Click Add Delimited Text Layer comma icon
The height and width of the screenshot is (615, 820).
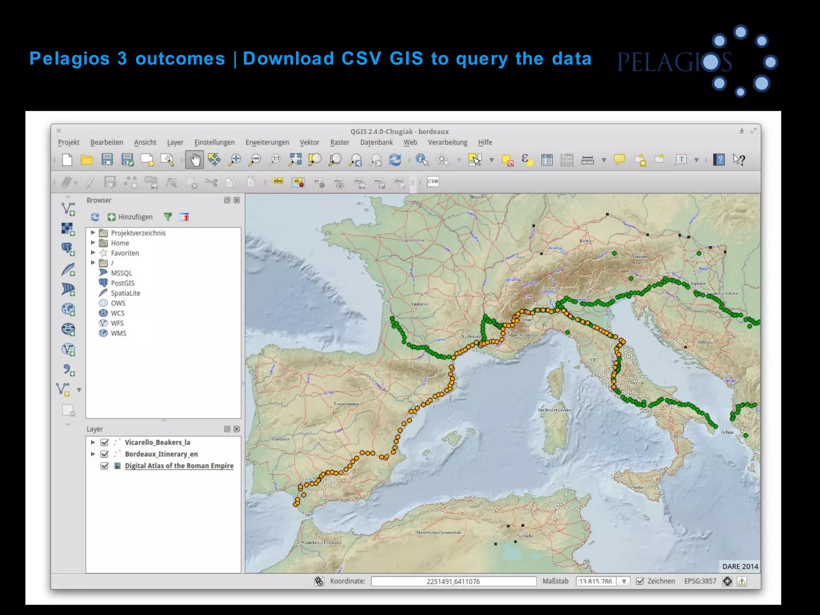(69, 370)
